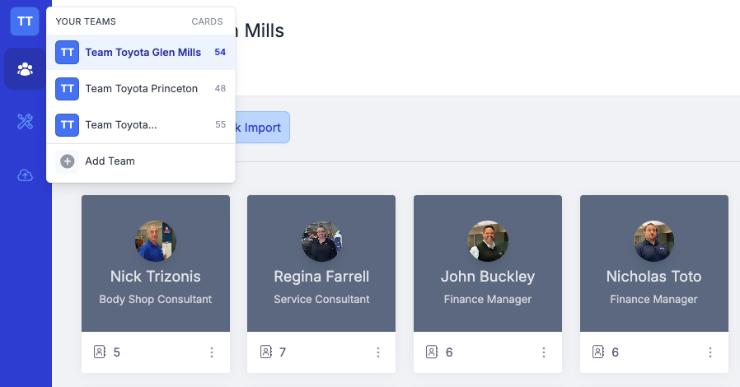Open the team members sidebar icon
The width and height of the screenshot is (740, 387).
(x=25, y=69)
